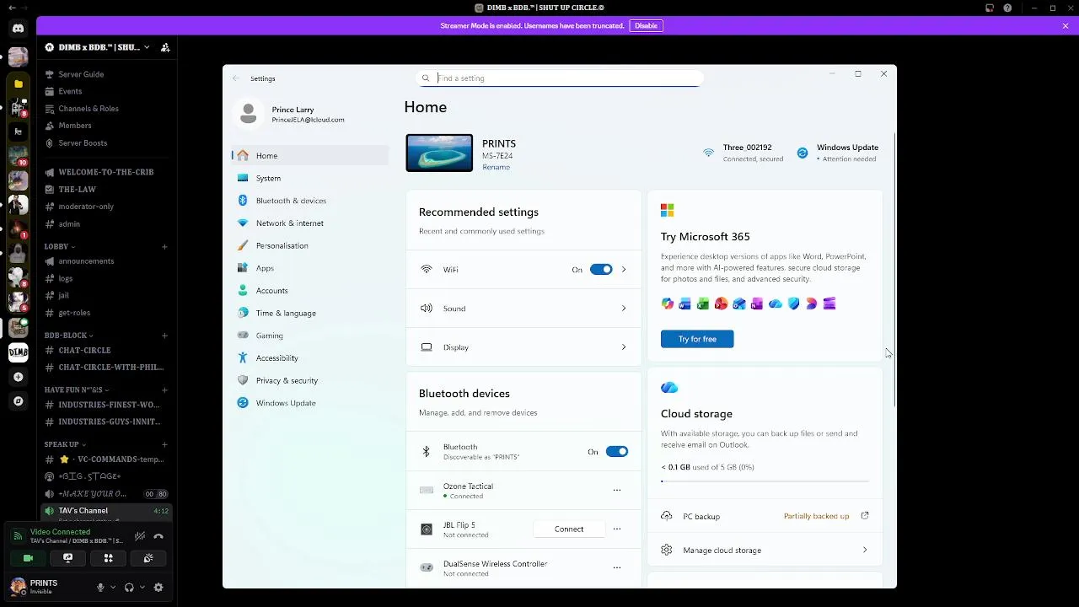Open soundboard in Discord voice panel

[148, 558]
